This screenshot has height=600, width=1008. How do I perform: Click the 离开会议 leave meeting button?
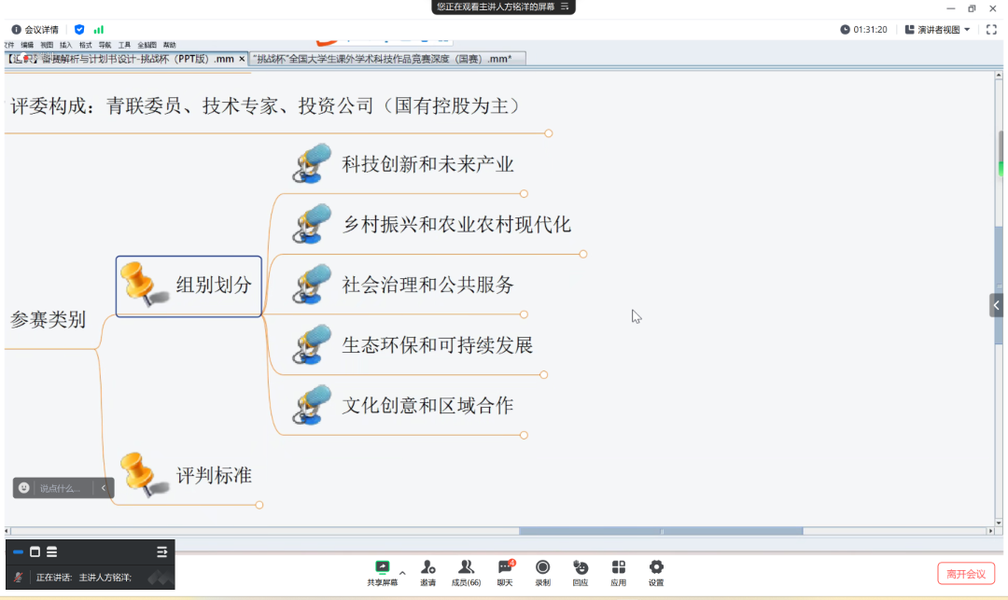click(x=965, y=574)
